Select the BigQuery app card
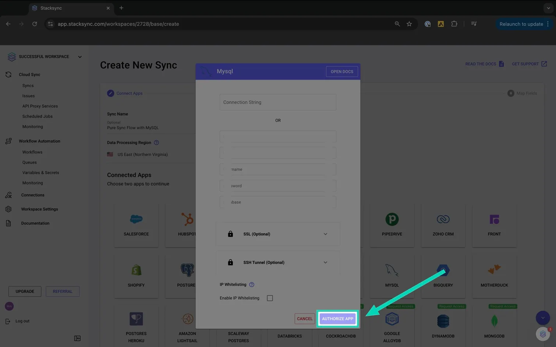556x347 pixels. pyautogui.click(x=443, y=276)
